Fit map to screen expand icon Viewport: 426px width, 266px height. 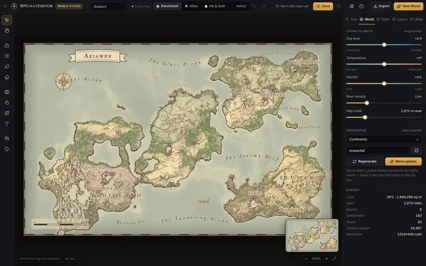pos(335,258)
